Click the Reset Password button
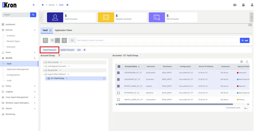Viewport: 256px width, 131px height. 50,50
